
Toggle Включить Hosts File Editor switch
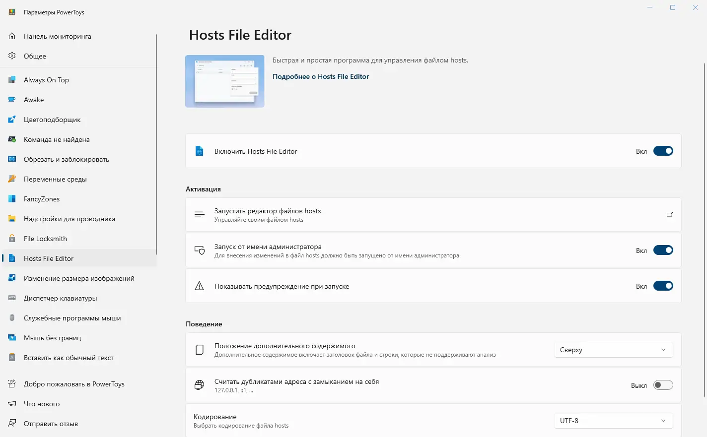[x=663, y=151]
